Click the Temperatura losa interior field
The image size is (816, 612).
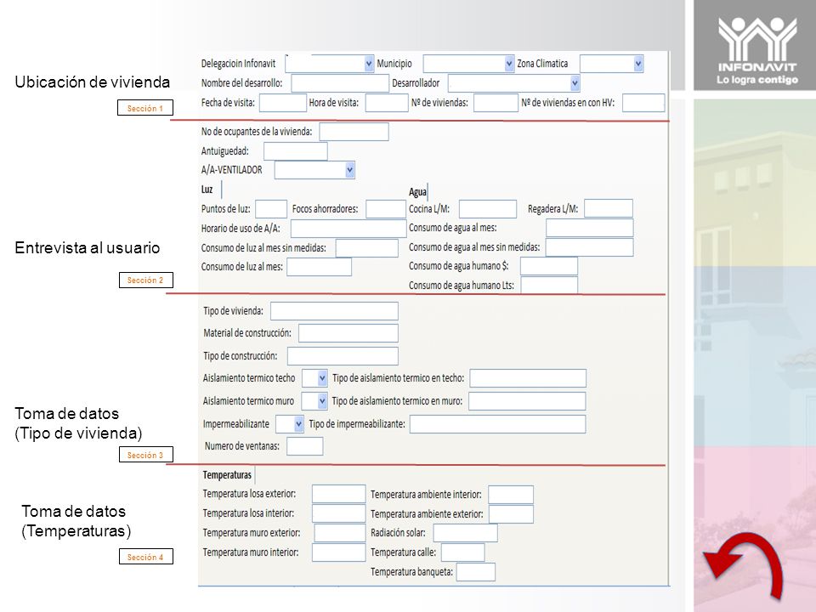339,513
